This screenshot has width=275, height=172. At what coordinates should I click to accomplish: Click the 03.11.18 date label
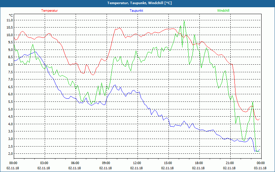point(260,168)
